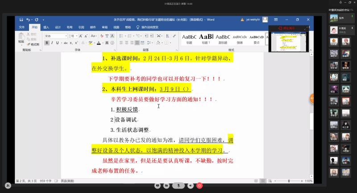Open the 文件 tab
This screenshot has width=357, height=193.
[x=21, y=27]
